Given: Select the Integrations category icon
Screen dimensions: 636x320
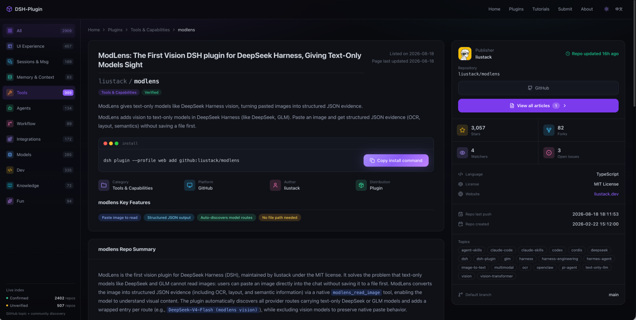Looking at the screenshot, I should [x=10, y=139].
